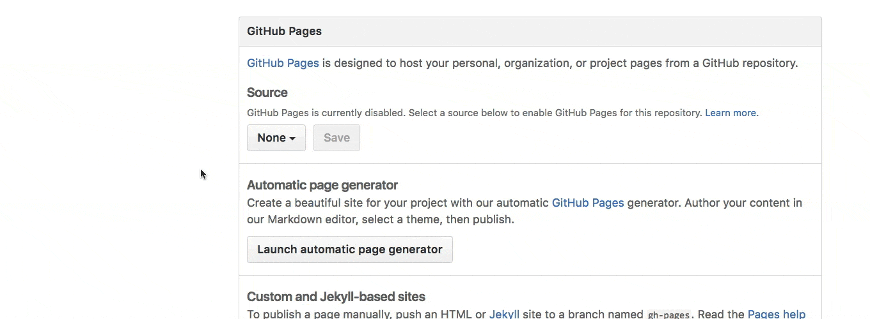Click the Source section heading
The image size is (870, 319).
[x=267, y=93]
